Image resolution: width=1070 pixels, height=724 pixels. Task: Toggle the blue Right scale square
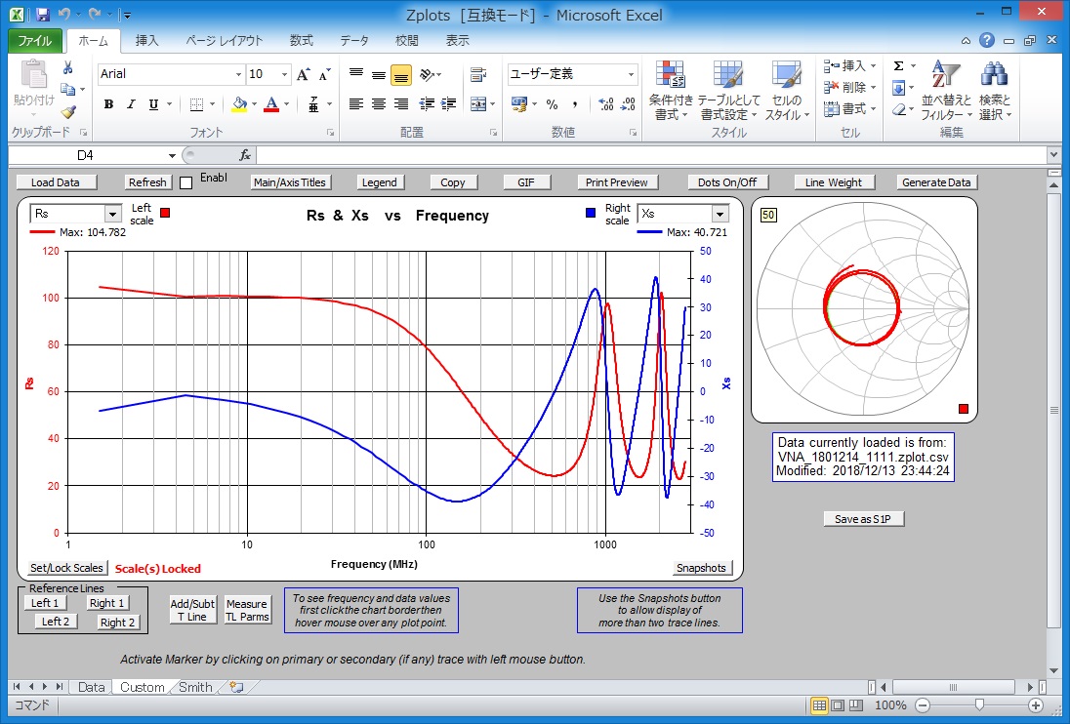[591, 213]
